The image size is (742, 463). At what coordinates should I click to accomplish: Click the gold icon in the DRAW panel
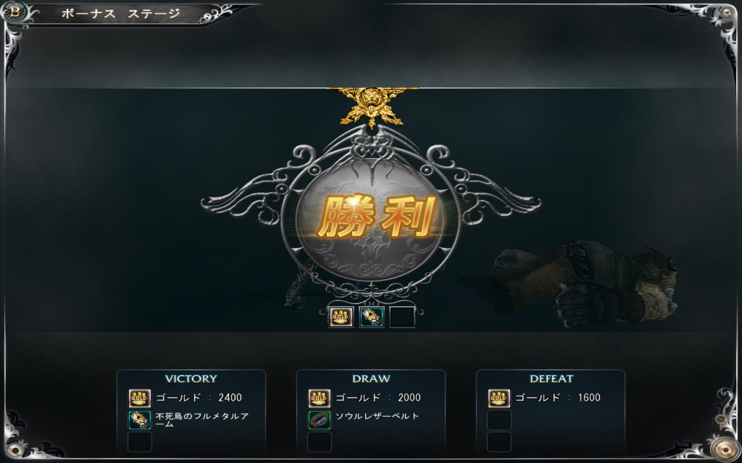319,398
